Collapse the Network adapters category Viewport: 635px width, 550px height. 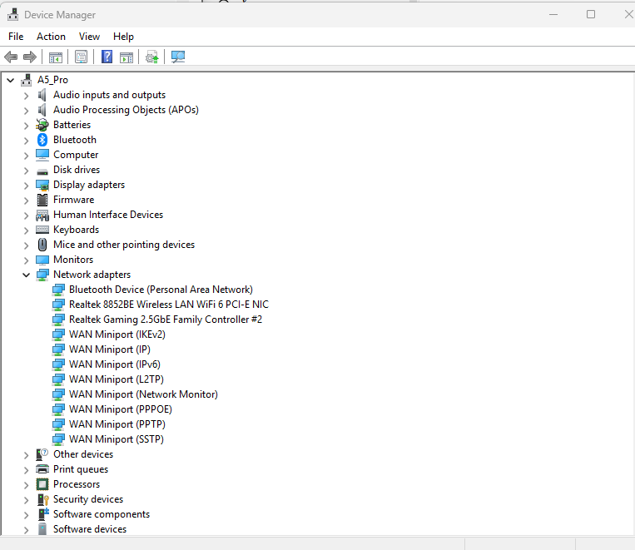coord(26,275)
